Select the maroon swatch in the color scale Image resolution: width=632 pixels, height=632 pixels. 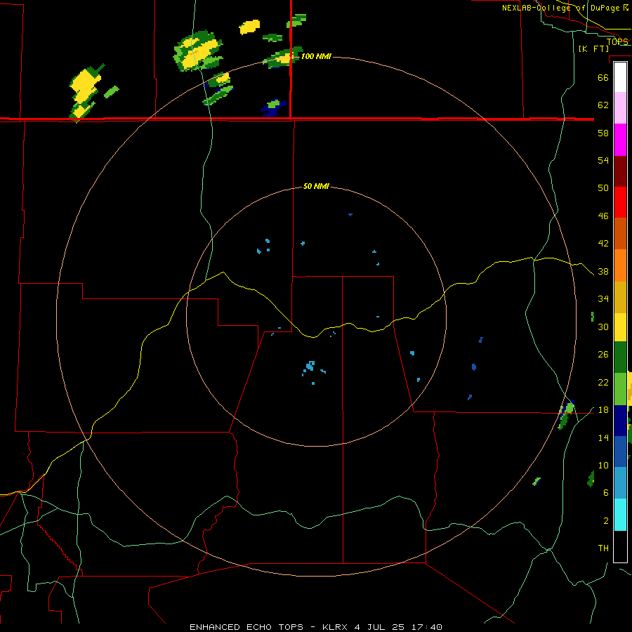coord(620,171)
